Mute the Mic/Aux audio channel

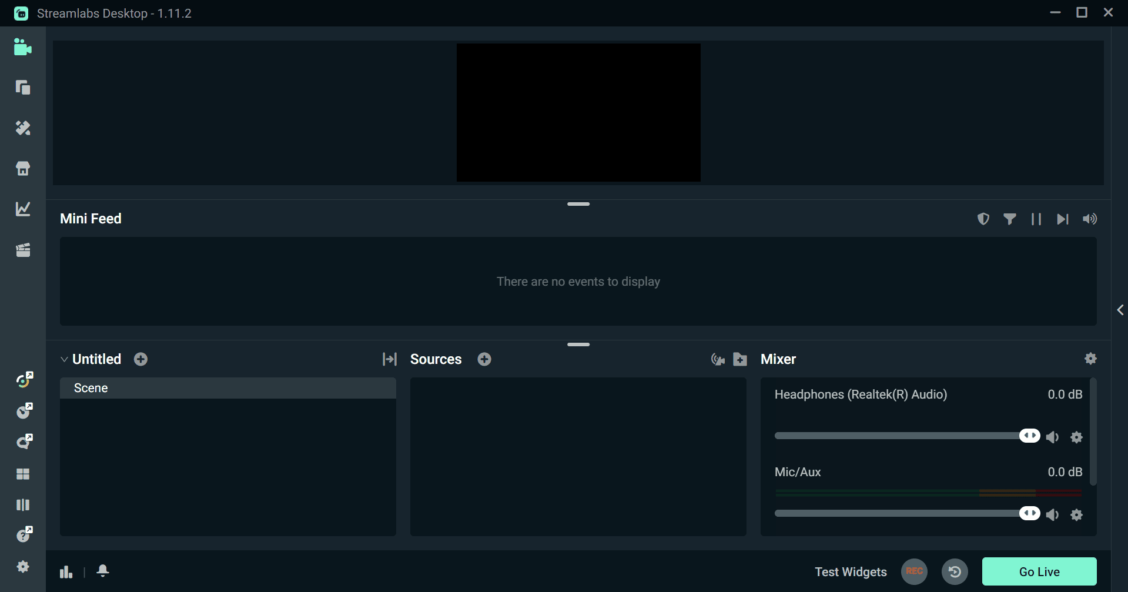(1052, 514)
